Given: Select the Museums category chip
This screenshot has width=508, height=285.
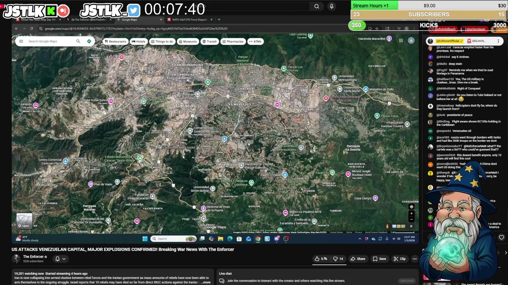Looking at the screenshot, I should (x=188, y=41).
